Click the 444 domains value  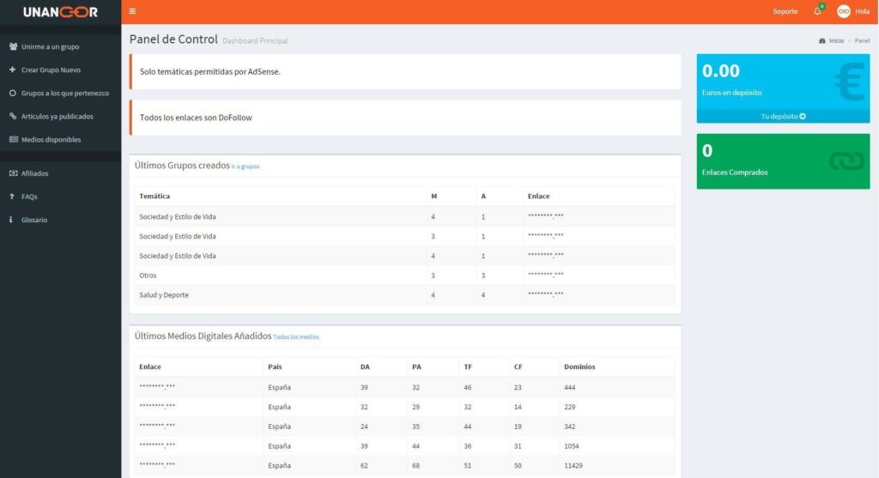pos(570,387)
